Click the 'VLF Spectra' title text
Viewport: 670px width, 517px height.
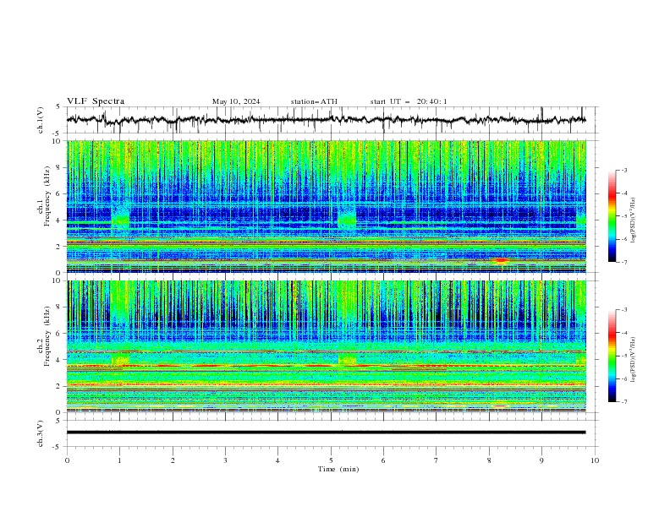click(96, 101)
